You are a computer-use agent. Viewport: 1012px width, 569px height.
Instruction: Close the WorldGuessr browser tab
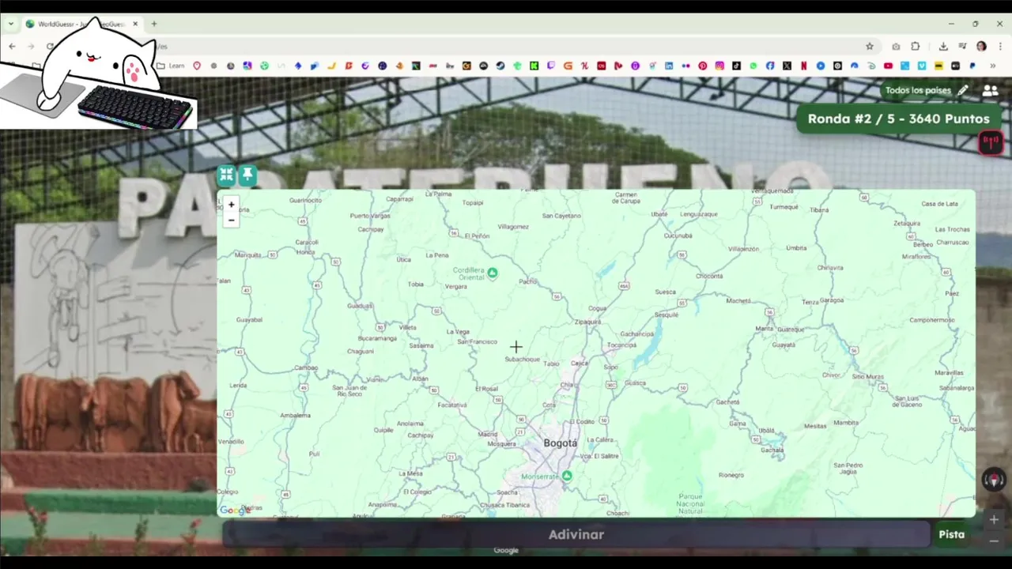click(x=134, y=24)
